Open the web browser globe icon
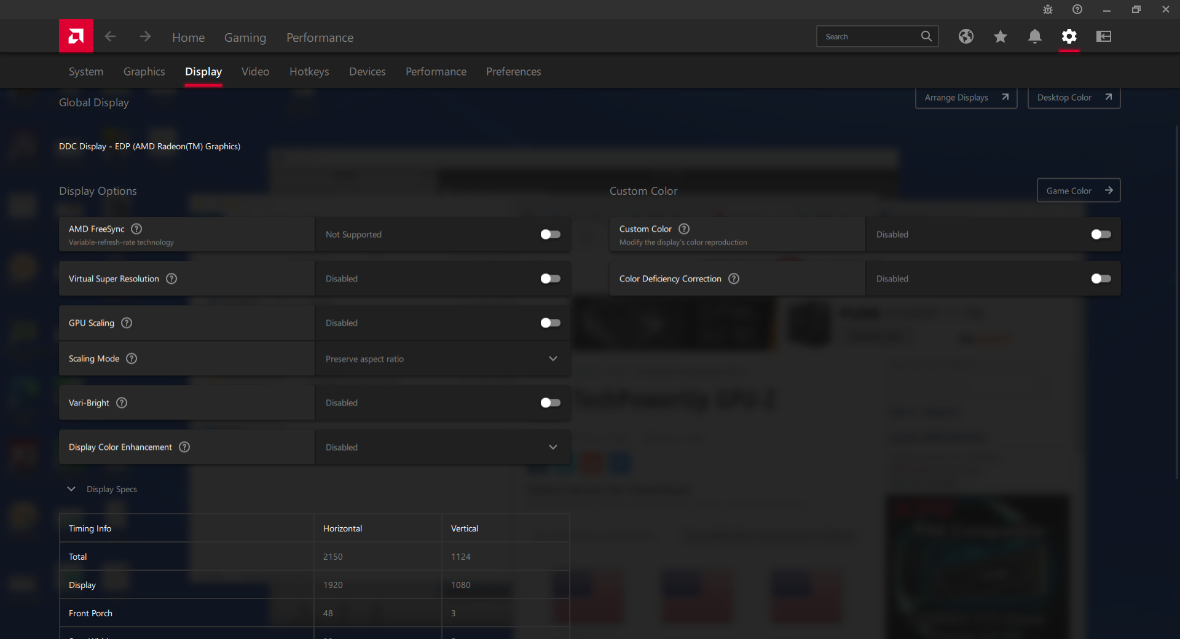This screenshot has height=639, width=1180. pyautogui.click(x=966, y=36)
